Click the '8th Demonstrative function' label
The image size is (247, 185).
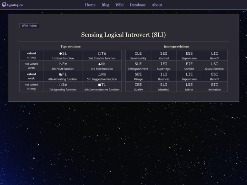[x=102, y=90]
